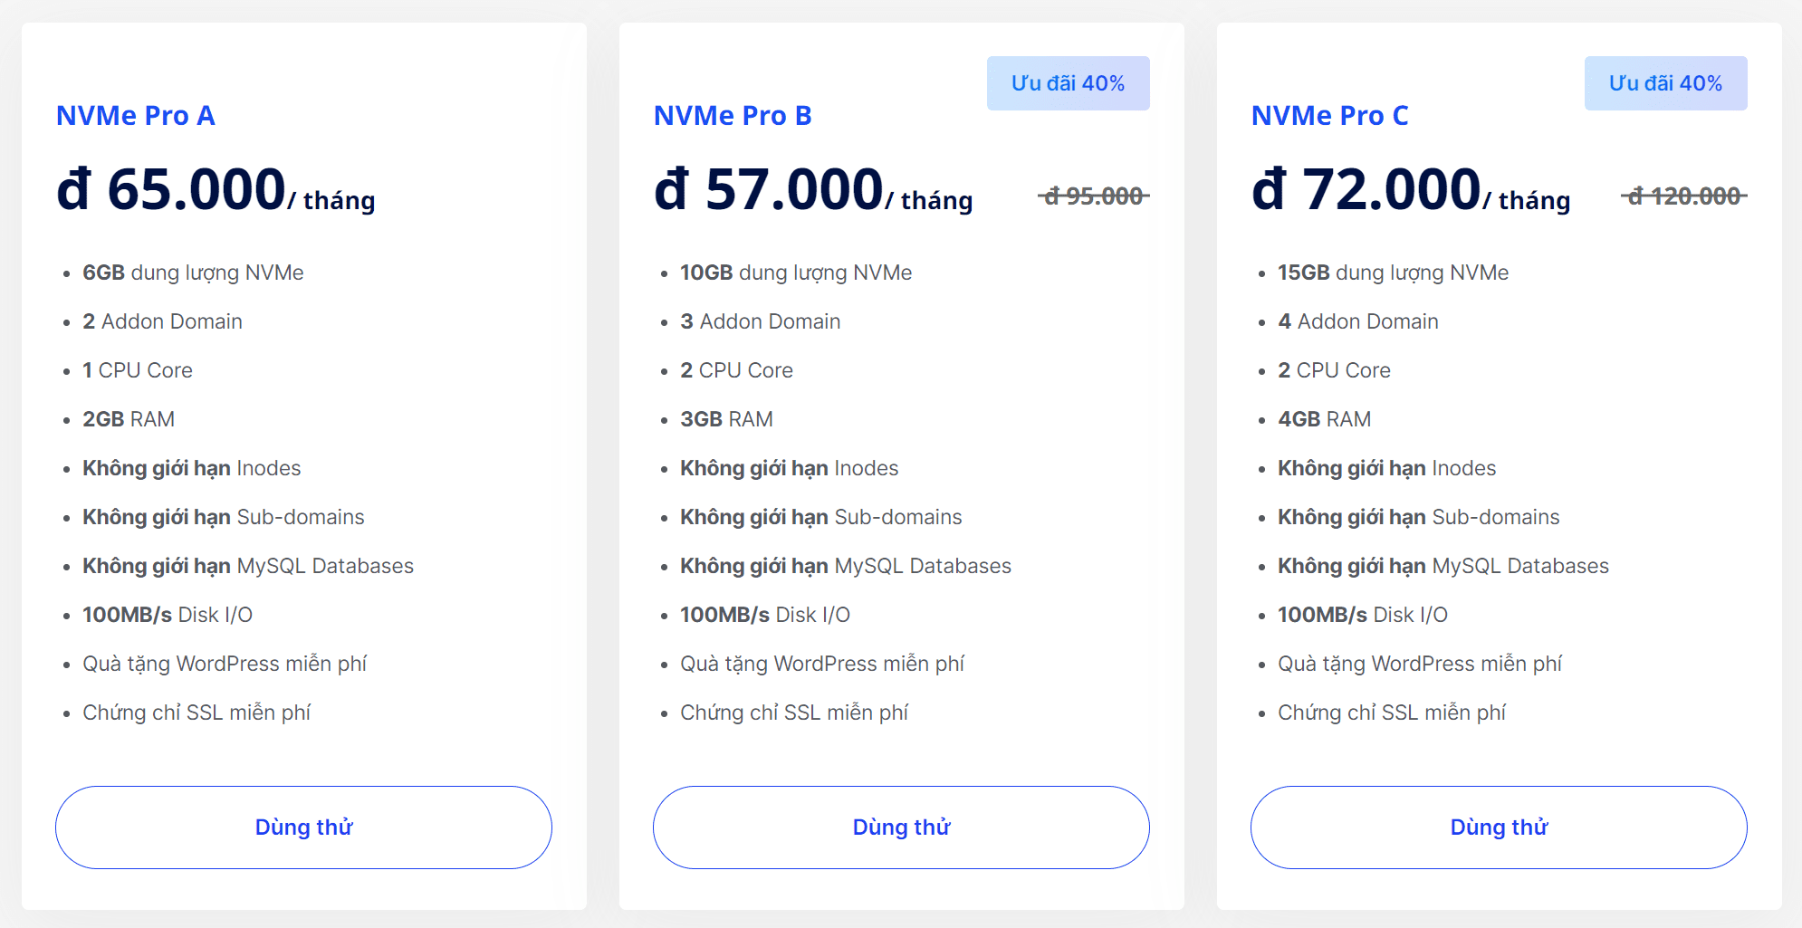Select the Ưu đãi 40% tag on Pro C
The width and height of the screenshot is (1802, 928).
click(x=1665, y=83)
